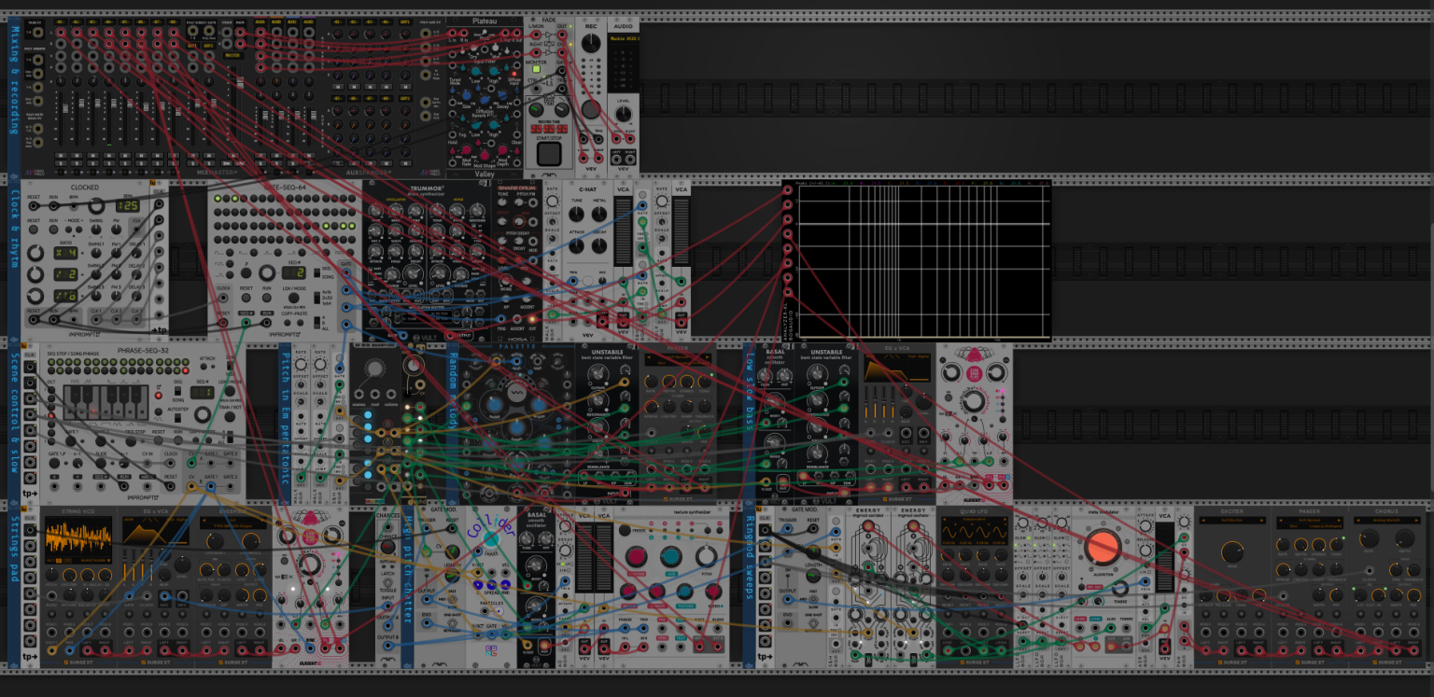
Task: Mute MixMaster track 08
Action: [x=175, y=154]
